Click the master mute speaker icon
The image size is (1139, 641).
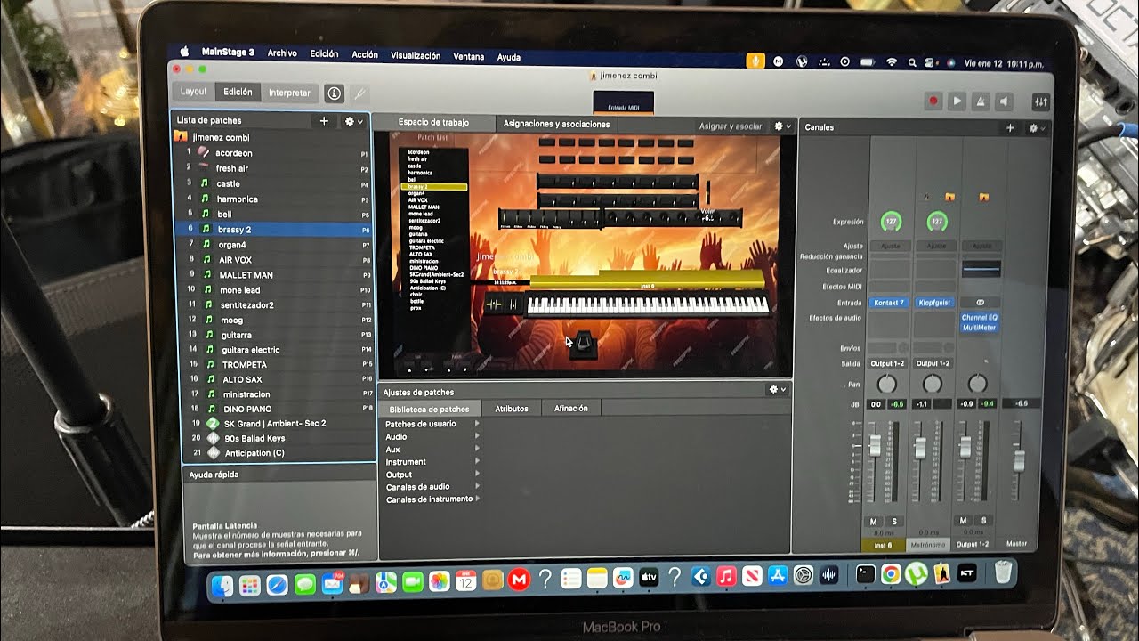[x=1003, y=101]
